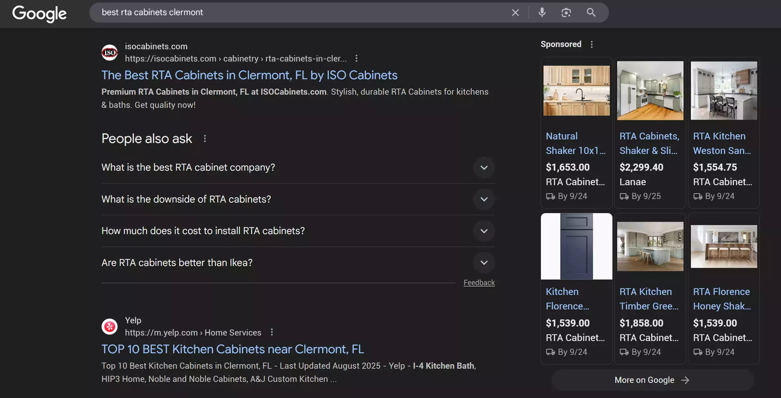Viewport: 781px width, 398px height.
Task: Click the magnifying glass search button
Action: point(591,13)
